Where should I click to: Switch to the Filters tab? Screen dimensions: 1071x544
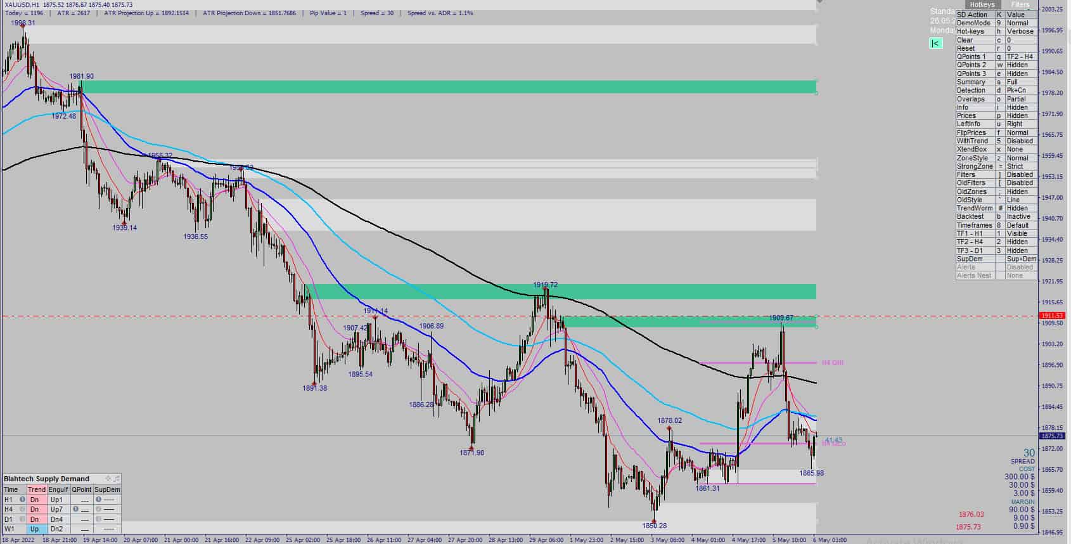pos(1020,4)
